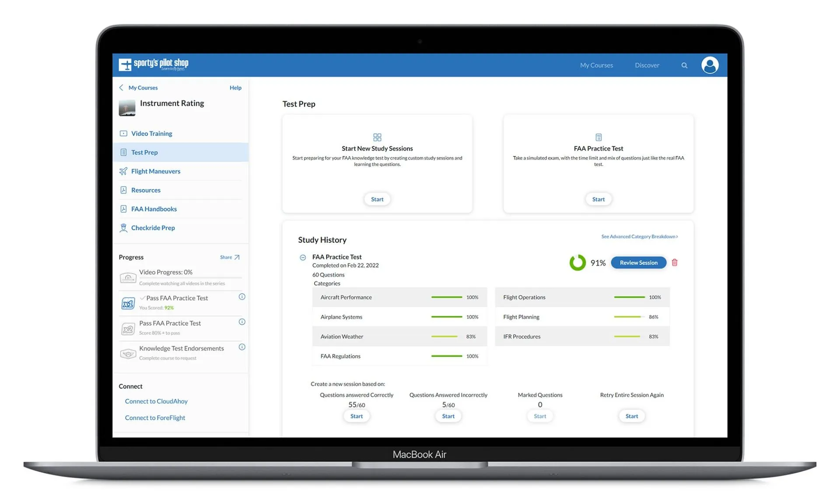Start session from Questions answered Correctly
This screenshot has height=503, width=840.
(357, 416)
